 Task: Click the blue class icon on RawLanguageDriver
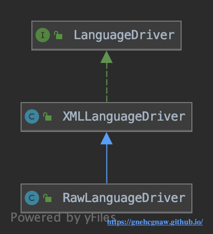[32, 198]
